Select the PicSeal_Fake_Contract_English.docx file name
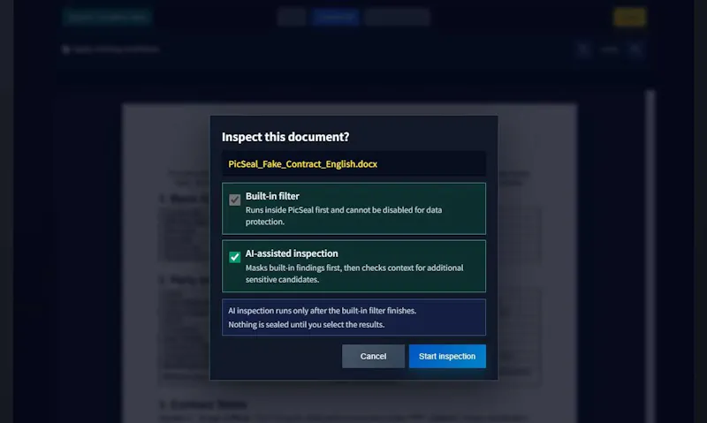Screen dimensions: 707x423 [302, 164]
